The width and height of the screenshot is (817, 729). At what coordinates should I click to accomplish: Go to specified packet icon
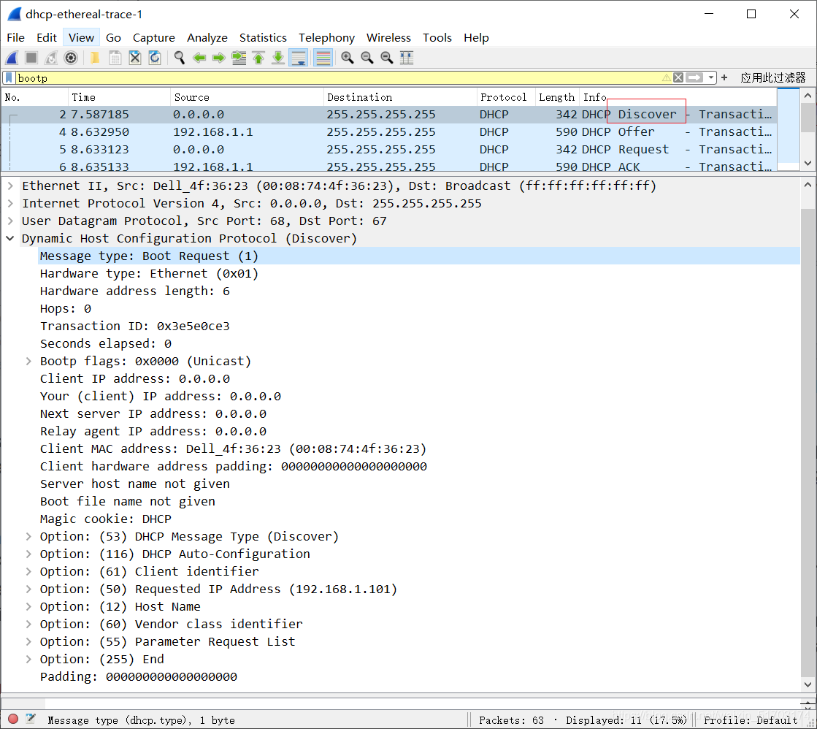click(239, 58)
